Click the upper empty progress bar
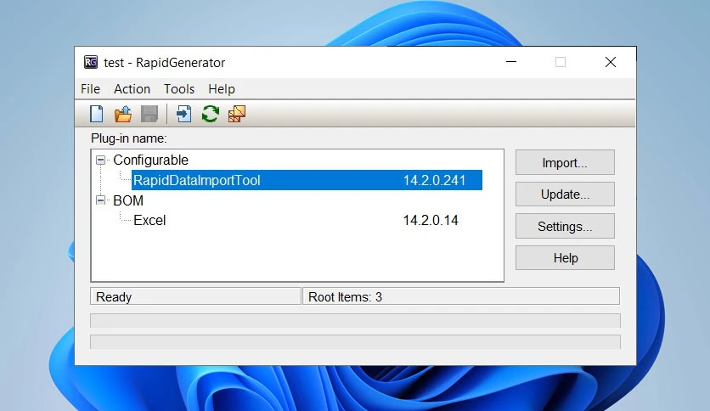Screen dimensions: 710x411 [x=355, y=320]
